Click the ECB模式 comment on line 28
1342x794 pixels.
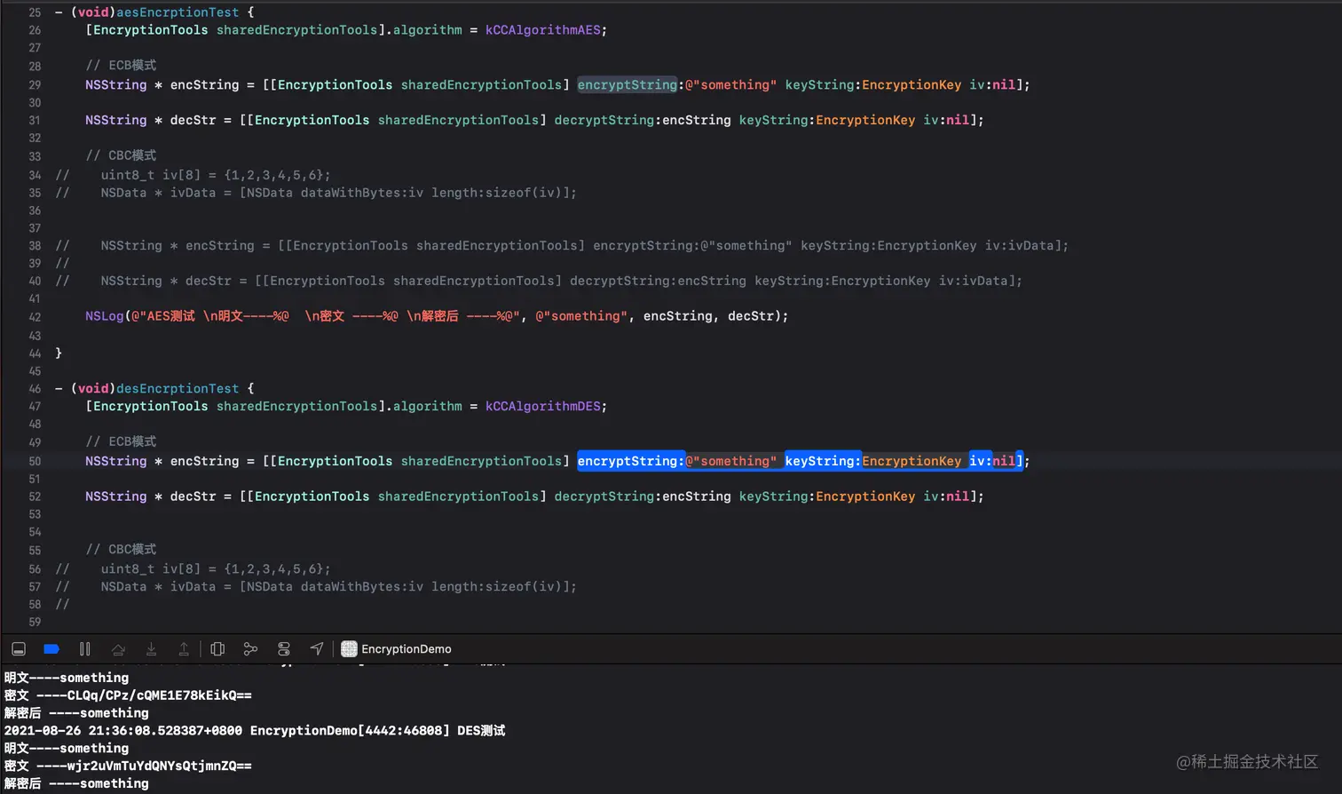coord(121,66)
